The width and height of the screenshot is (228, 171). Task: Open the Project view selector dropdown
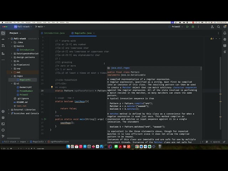(15, 33)
